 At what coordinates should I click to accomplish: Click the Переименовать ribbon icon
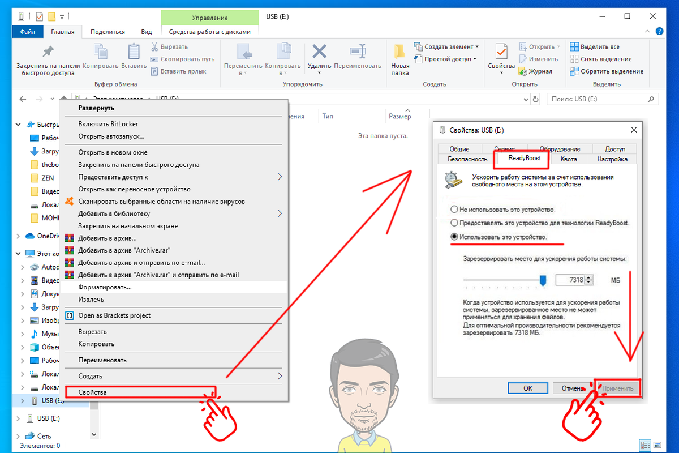(x=358, y=52)
